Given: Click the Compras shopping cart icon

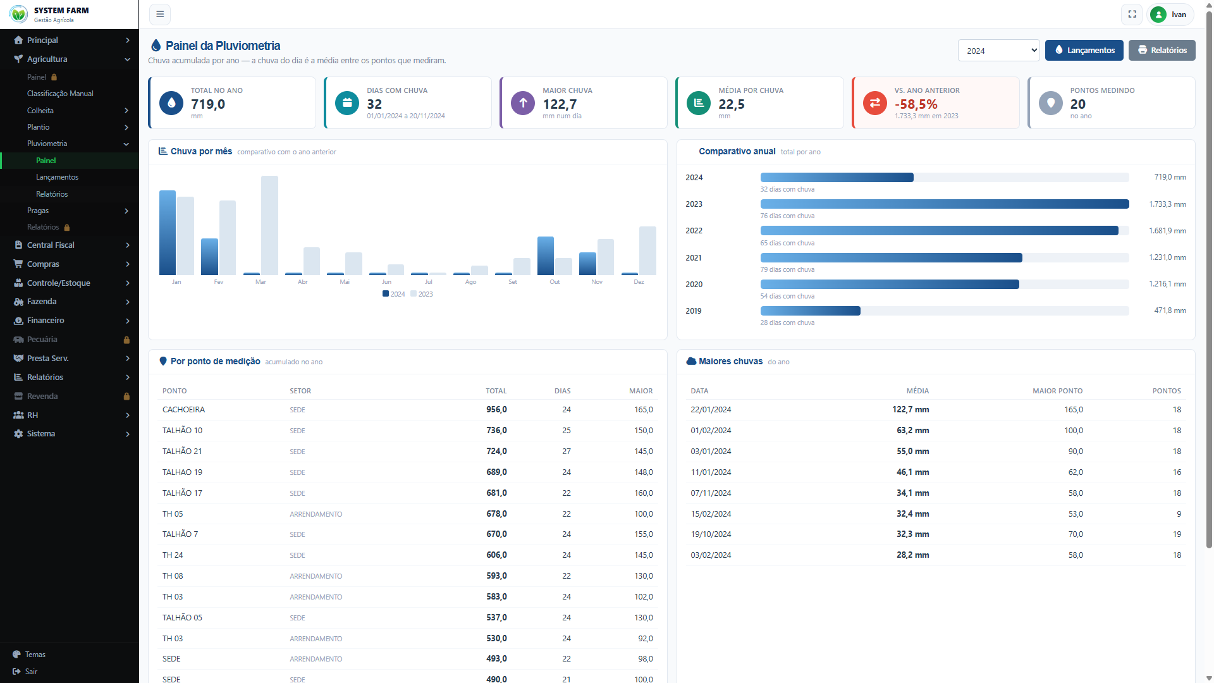Looking at the screenshot, I should point(18,264).
